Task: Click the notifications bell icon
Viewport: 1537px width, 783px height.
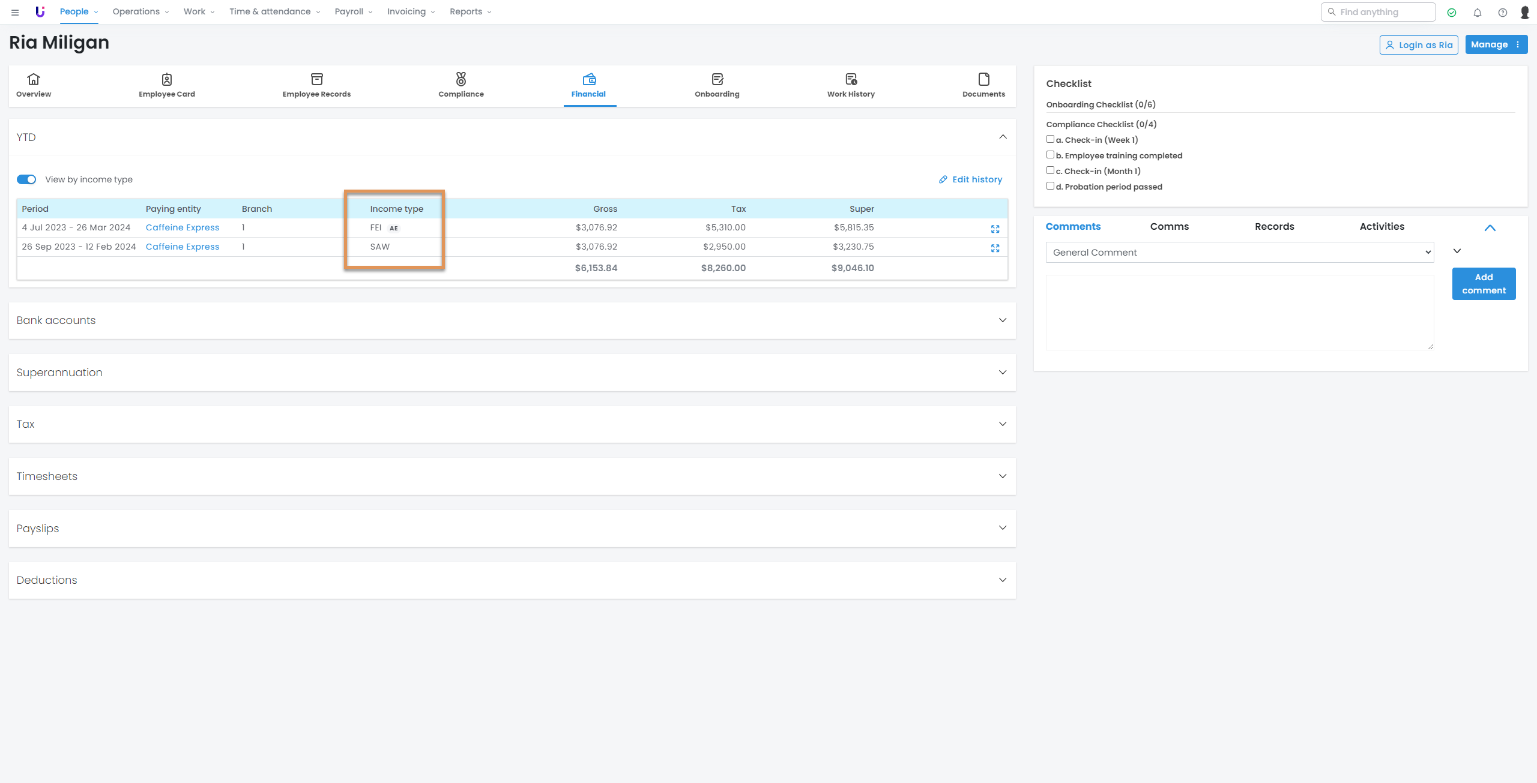Action: pos(1478,13)
